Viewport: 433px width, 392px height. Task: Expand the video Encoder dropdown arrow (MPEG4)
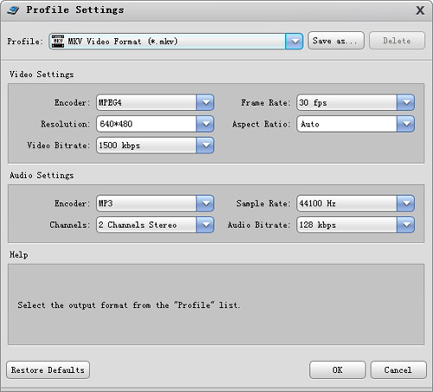205,102
